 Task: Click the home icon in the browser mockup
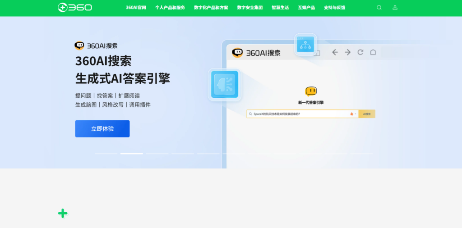pos(373,52)
